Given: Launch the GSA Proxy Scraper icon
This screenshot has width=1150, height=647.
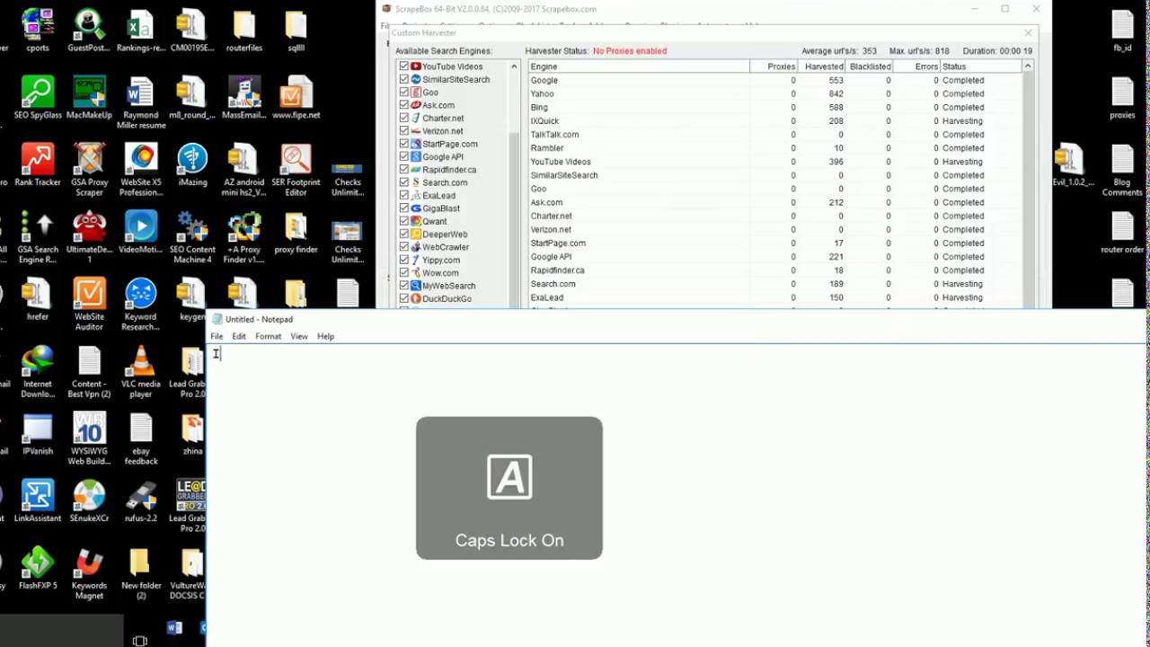Looking at the screenshot, I should click(x=89, y=170).
